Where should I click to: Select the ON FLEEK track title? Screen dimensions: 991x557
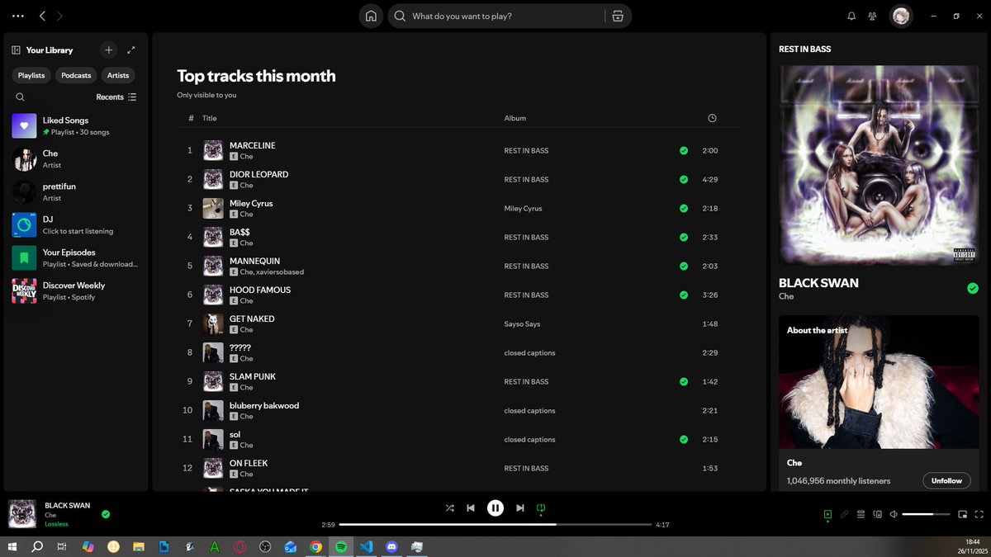249,463
